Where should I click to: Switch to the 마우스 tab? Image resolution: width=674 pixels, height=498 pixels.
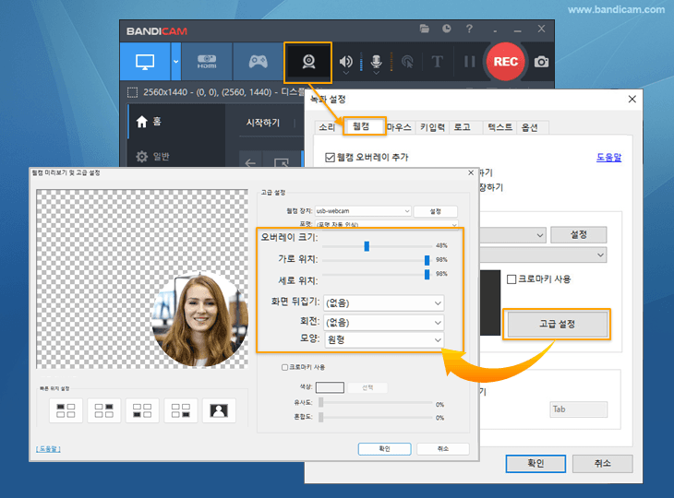397,127
